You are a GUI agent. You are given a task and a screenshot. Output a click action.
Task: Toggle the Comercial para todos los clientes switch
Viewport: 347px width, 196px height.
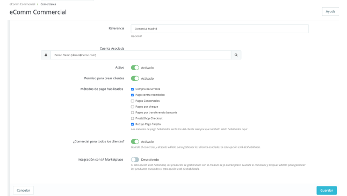pyautogui.click(x=135, y=141)
